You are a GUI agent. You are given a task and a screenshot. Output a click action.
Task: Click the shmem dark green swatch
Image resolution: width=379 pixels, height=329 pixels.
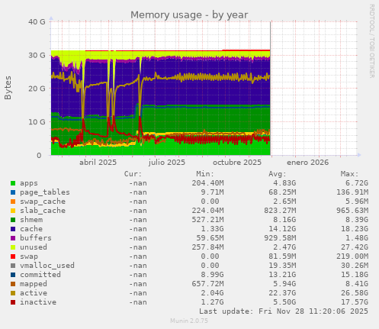click(x=13, y=220)
